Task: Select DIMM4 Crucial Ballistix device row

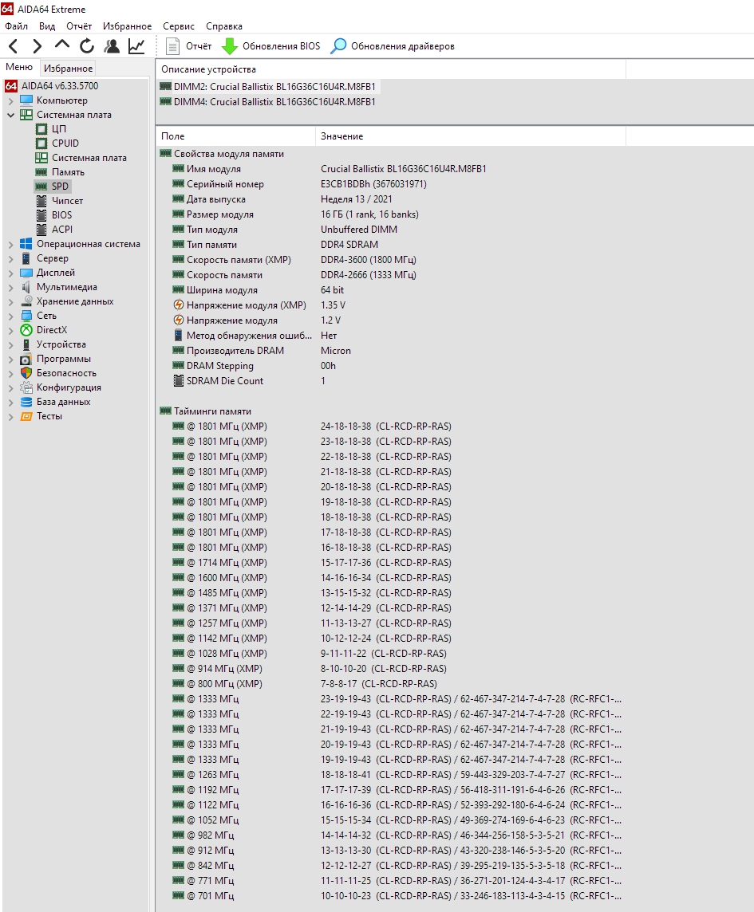Action: (268, 102)
